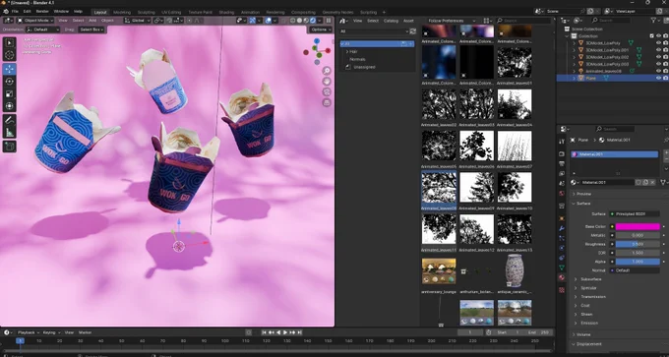
Task: Hide Animated_leaves08 in outliner
Action: [658, 71]
